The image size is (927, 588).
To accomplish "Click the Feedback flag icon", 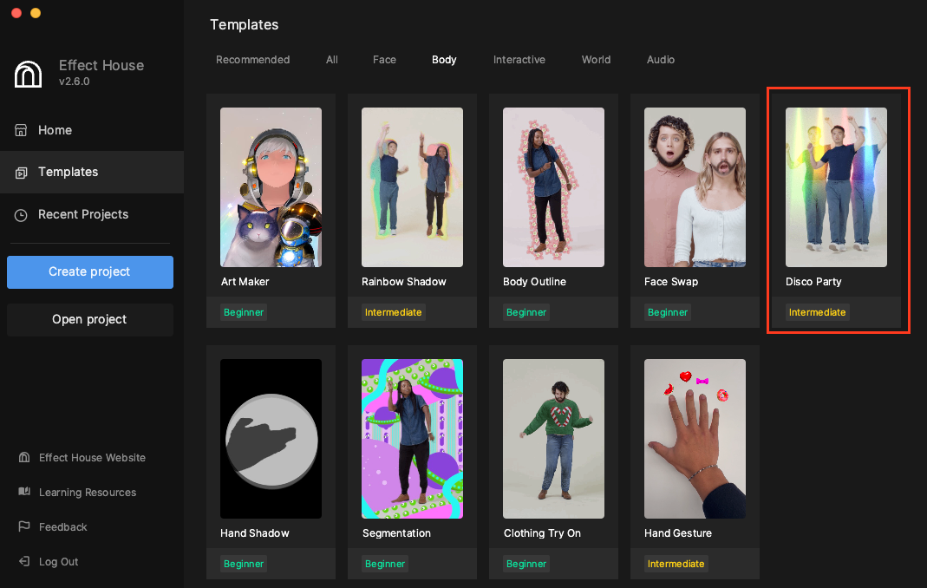I will coord(24,526).
